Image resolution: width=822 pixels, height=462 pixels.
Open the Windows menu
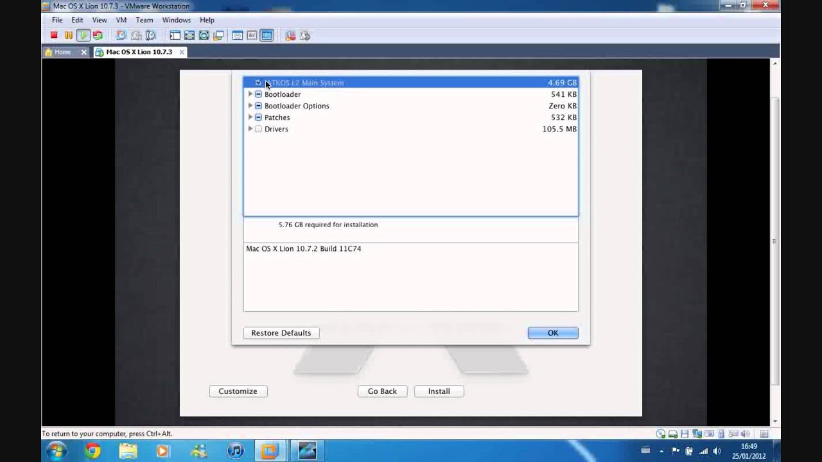(x=176, y=20)
